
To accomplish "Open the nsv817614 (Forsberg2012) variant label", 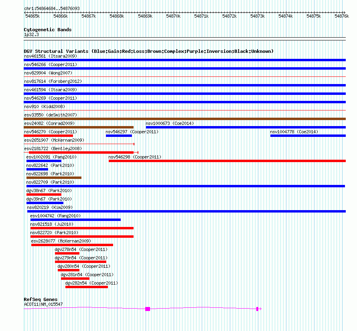I will click(x=53, y=81).
